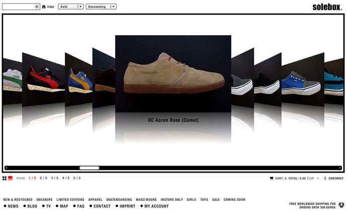Go to page 5 / 5
347x211 pixels.
(x=77, y=178)
